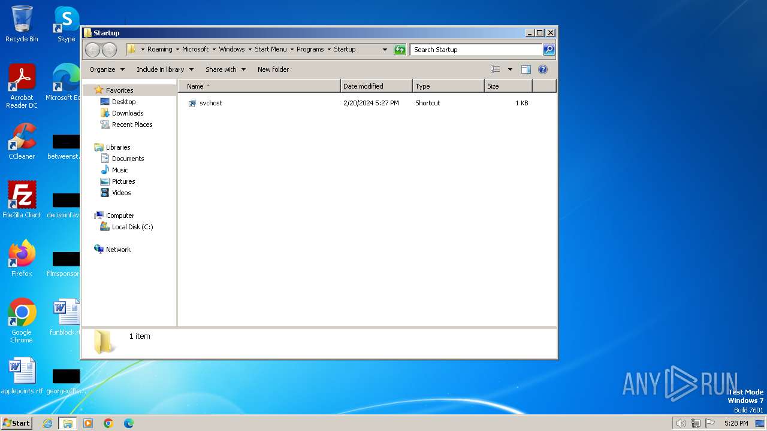This screenshot has height=431, width=767.
Task: Select Computer in the navigation pane
Action: [x=120, y=215]
